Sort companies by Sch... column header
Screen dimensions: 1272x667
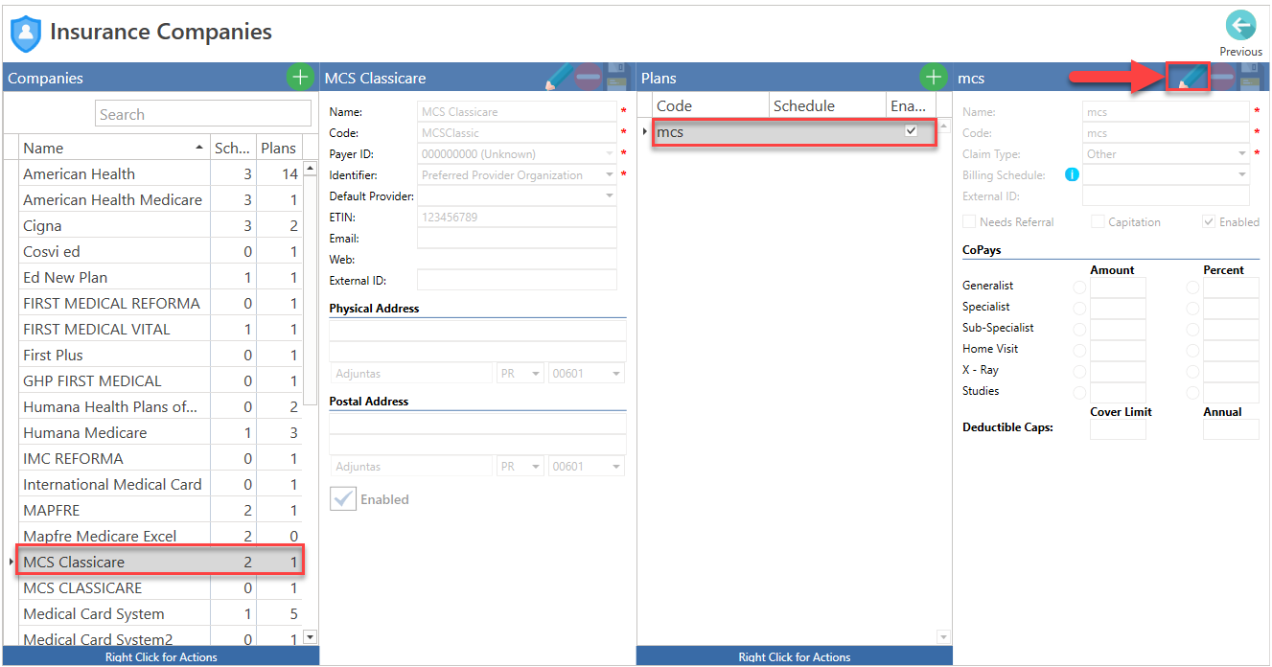coord(233,148)
